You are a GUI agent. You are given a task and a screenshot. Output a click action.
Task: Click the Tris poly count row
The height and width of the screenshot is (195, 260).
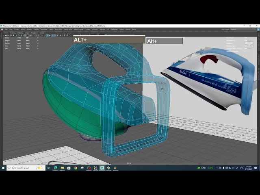point(22,46)
